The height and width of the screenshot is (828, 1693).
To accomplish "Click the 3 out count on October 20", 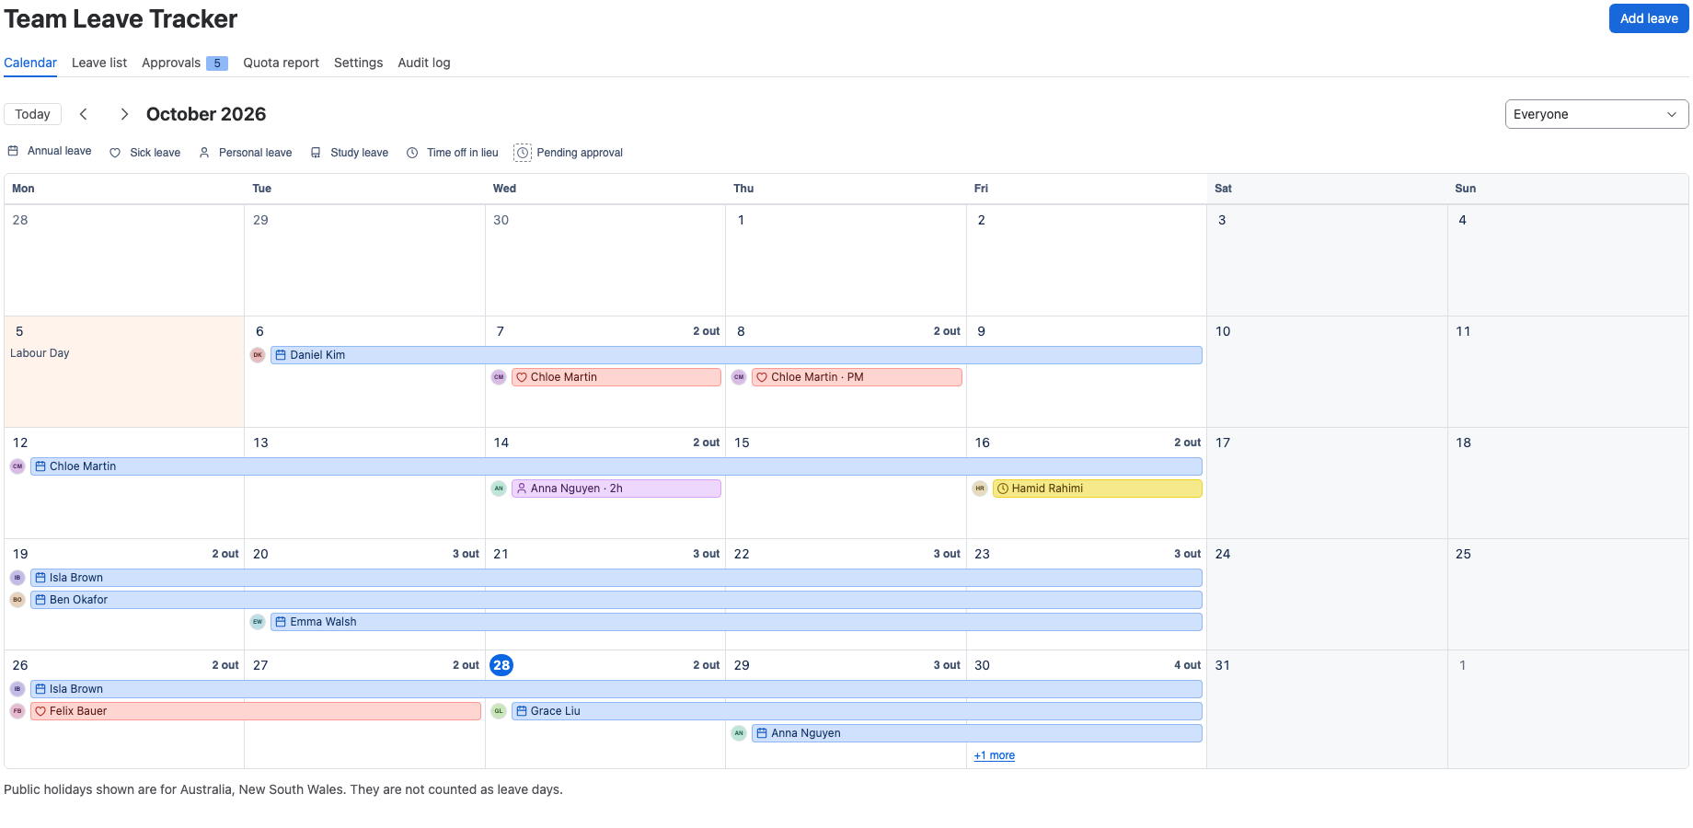I will [466, 554].
